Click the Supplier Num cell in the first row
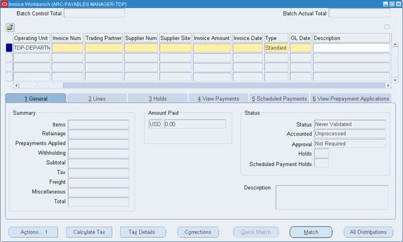Image resolution: width=403 pixels, height=242 pixels. point(141,48)
